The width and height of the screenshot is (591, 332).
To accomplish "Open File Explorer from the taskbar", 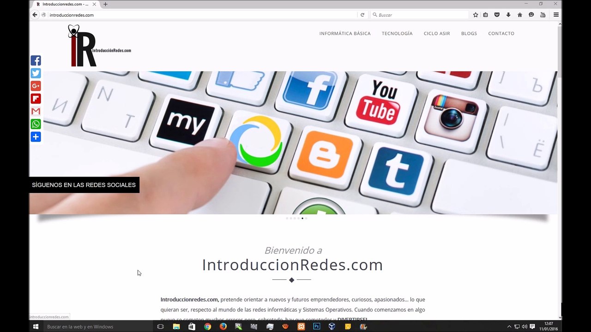I will (x=176, y=326).
